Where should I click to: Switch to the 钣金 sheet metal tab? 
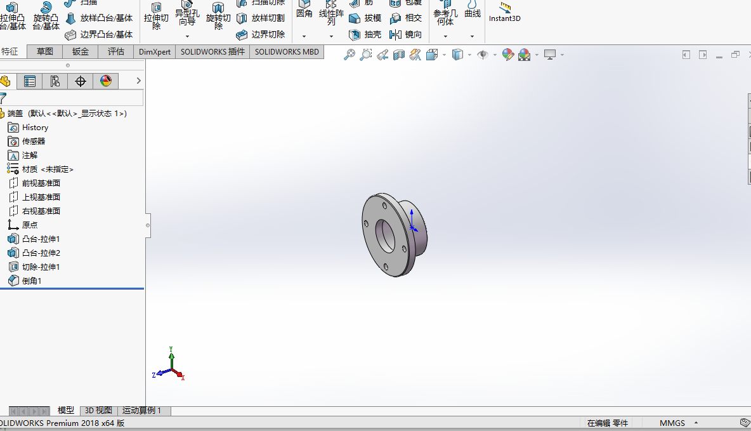81,51
